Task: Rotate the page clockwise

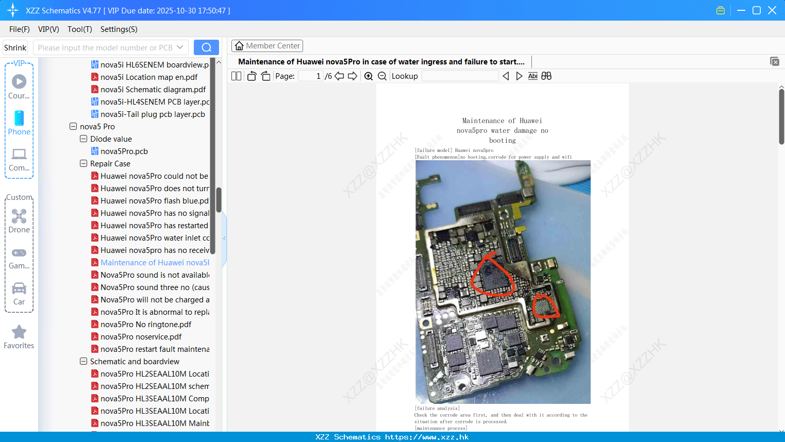Action: click(x=265, y=76)
